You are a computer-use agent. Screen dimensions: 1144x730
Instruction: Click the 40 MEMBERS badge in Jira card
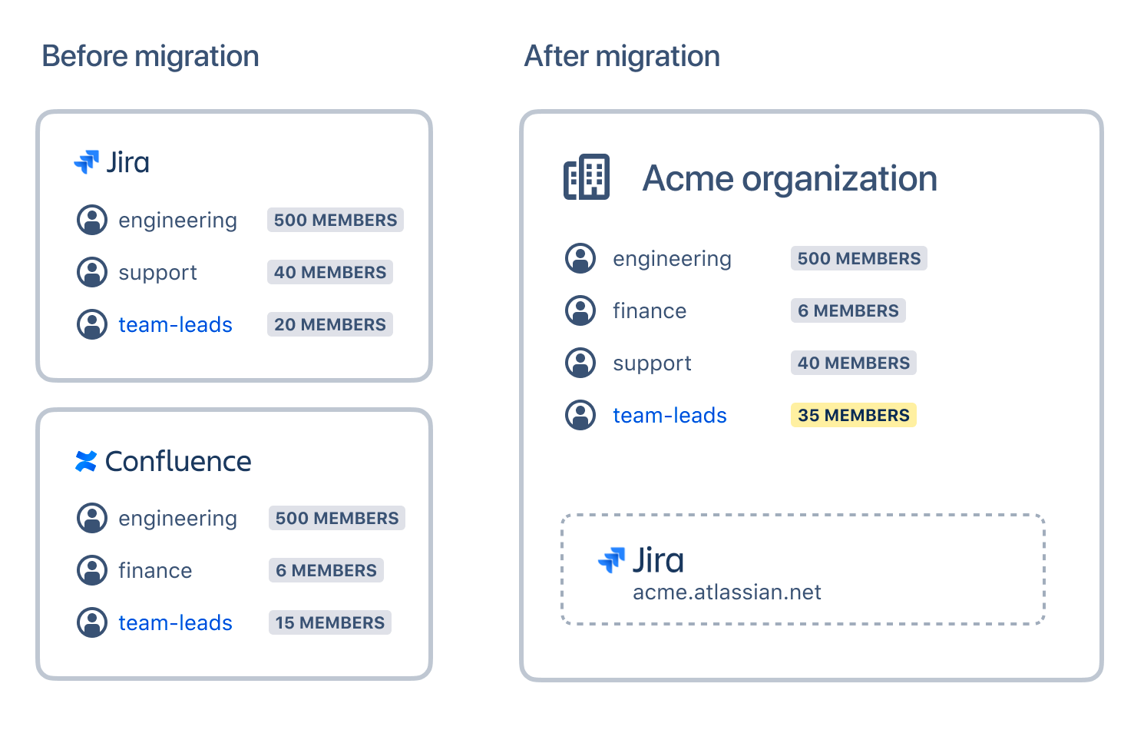point(330,272)
